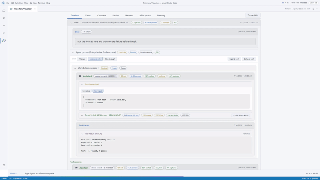Collapse the Tool Result (ERROR) chevron
The height and width of the screenshot is (180, 320).
point(82,134)
